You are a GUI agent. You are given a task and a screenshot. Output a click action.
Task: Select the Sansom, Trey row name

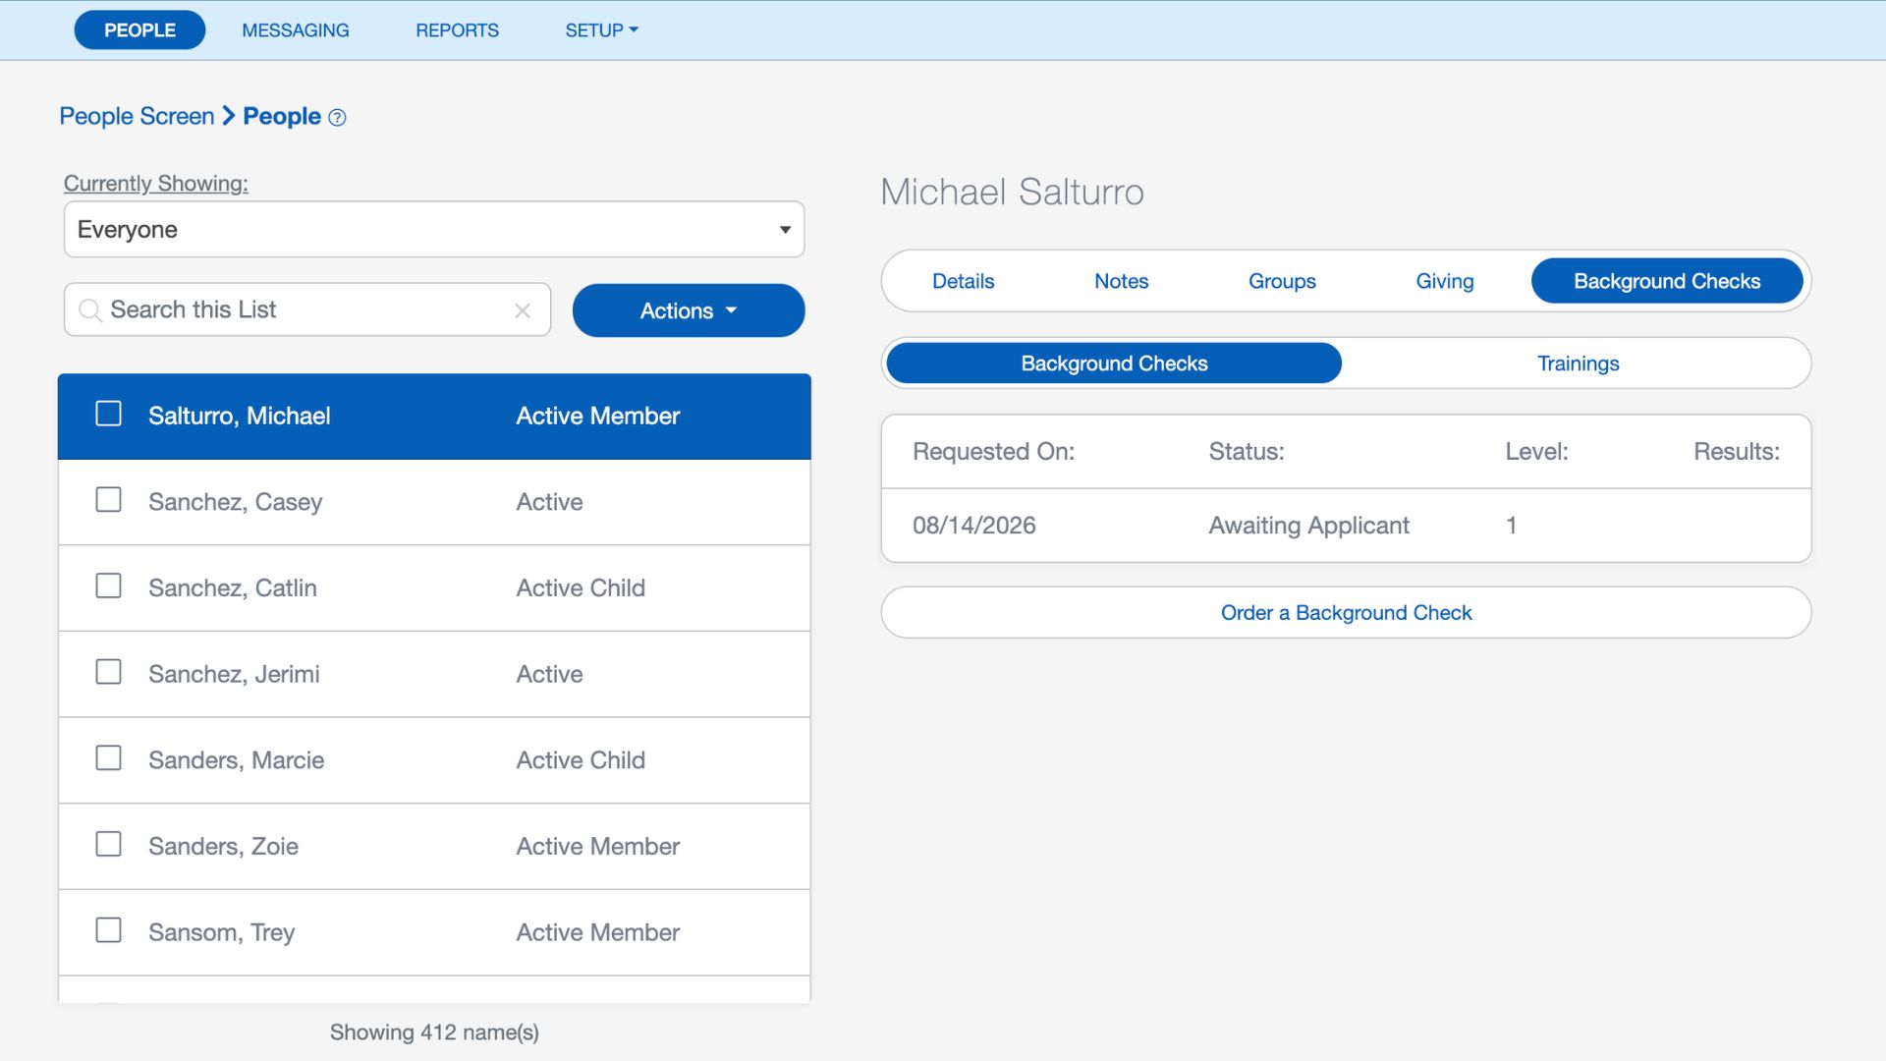(x=221, y=932)
